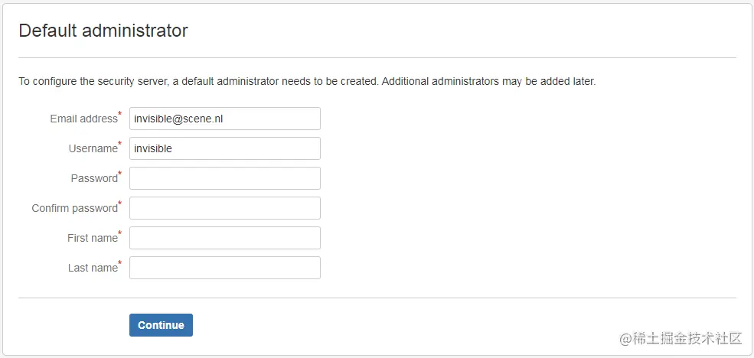Click the required asterisk after Last name
The height and width of the screenshot is (358, 754).
pos(120,264)
